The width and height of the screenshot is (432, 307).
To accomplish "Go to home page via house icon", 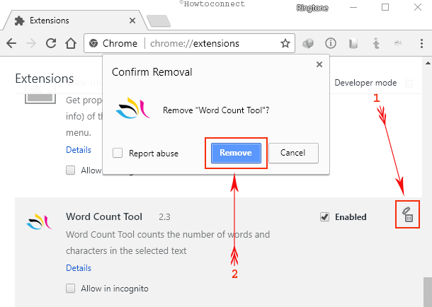I will pos(71,43).
